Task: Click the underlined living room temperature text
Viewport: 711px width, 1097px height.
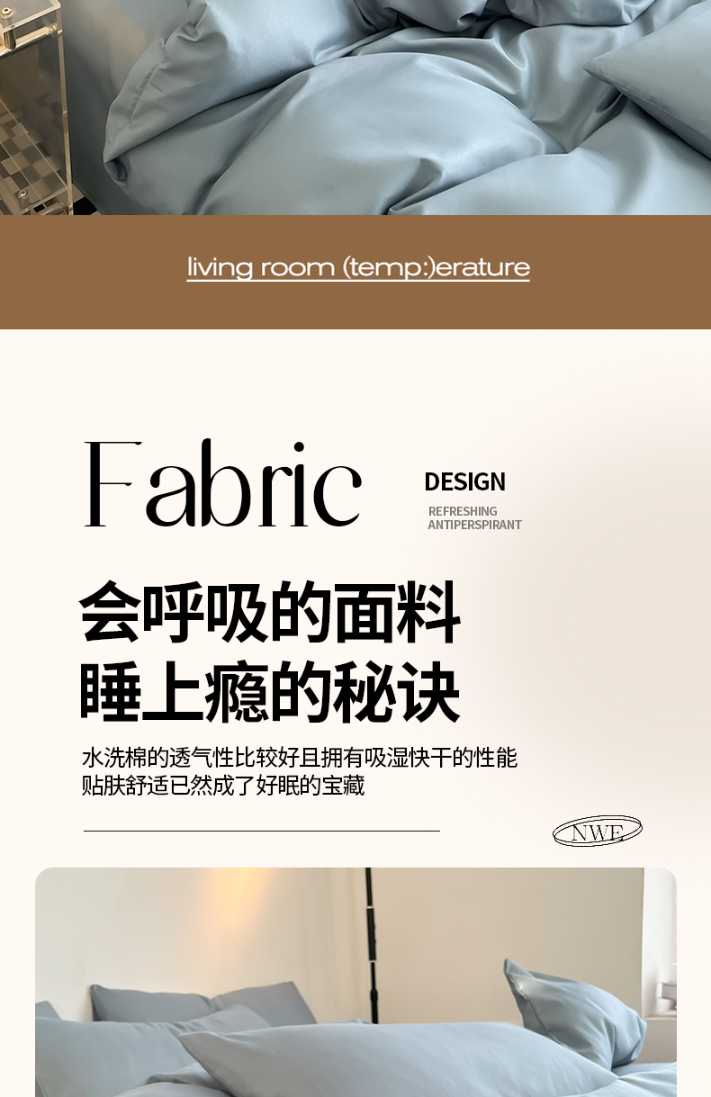Action: [358, 268]
